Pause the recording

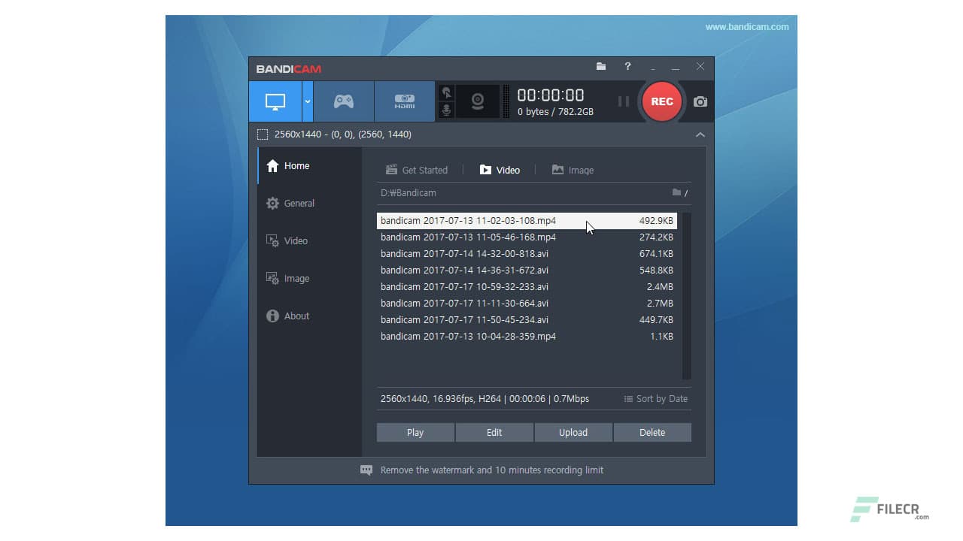[624, 101]
